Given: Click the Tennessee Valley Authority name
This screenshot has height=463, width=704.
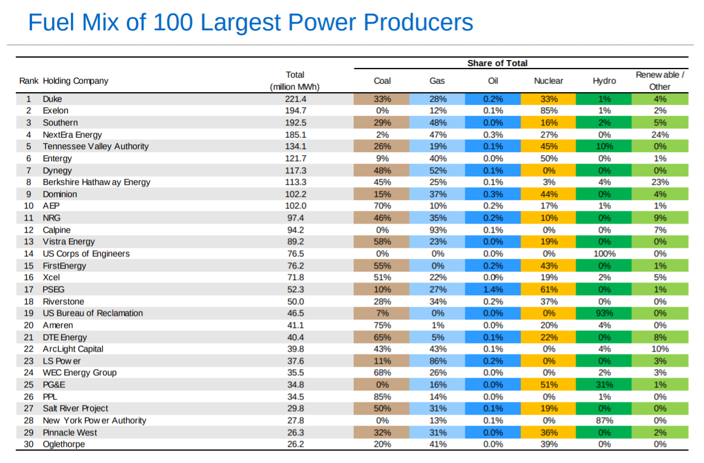Looking at the screenshot, I should pos(96,147).
